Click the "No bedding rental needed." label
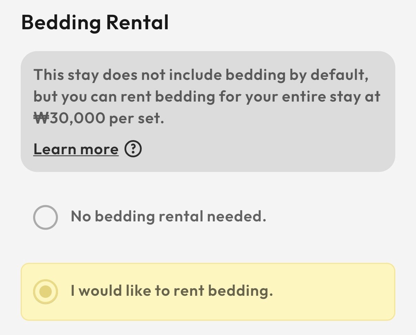The width and height of the screenshot is (416, 335). point(168,217)
